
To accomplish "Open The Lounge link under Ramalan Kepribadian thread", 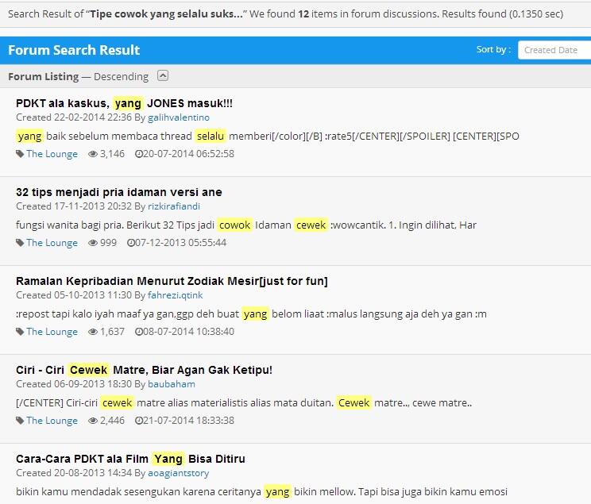I will (52, 332).
